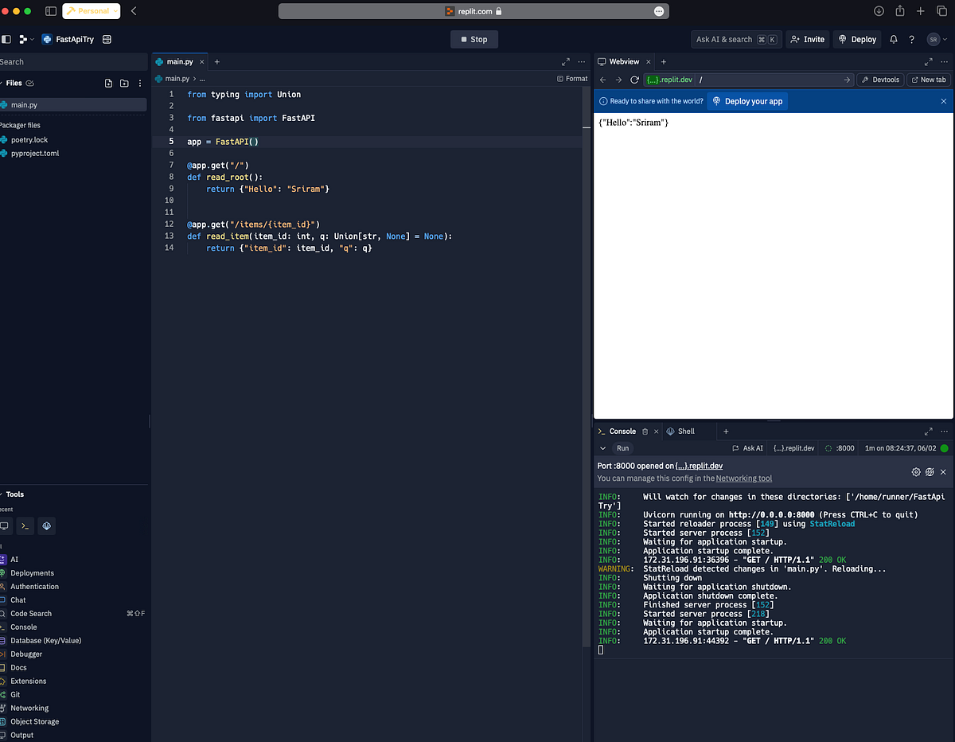
Task: Expand the Run configuration chevron
Action: click(x=602, y=448)
